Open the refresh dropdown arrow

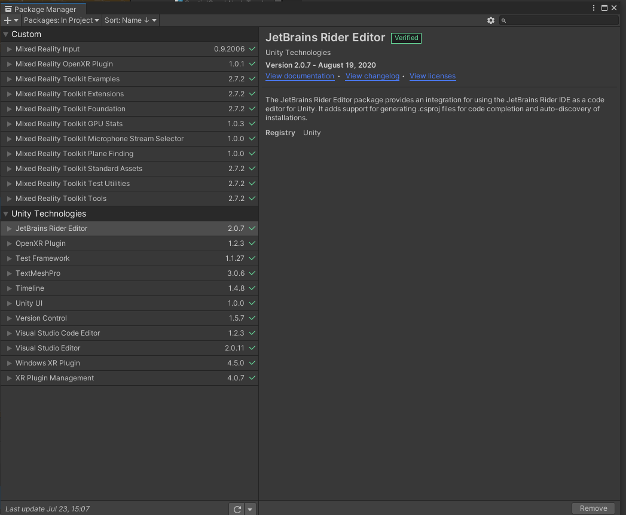coord(249,508)
